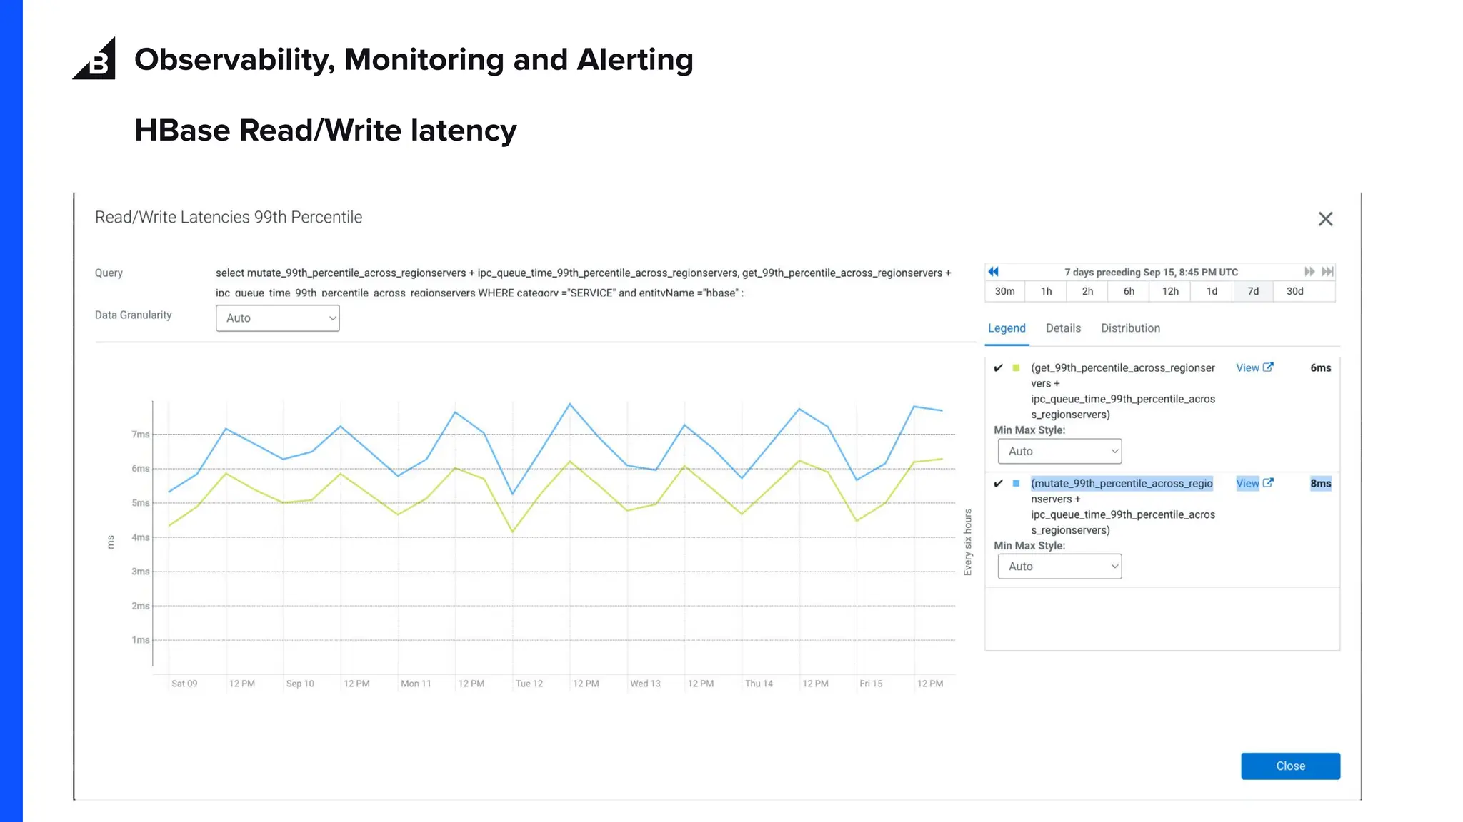The width and height of the screenshot is (1463, 822).
Task: Click the 7ms y-axis label
Action: [x=141, y=435]
